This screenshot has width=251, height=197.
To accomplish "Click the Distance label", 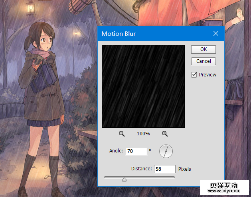I will click(x=141, y=169).
